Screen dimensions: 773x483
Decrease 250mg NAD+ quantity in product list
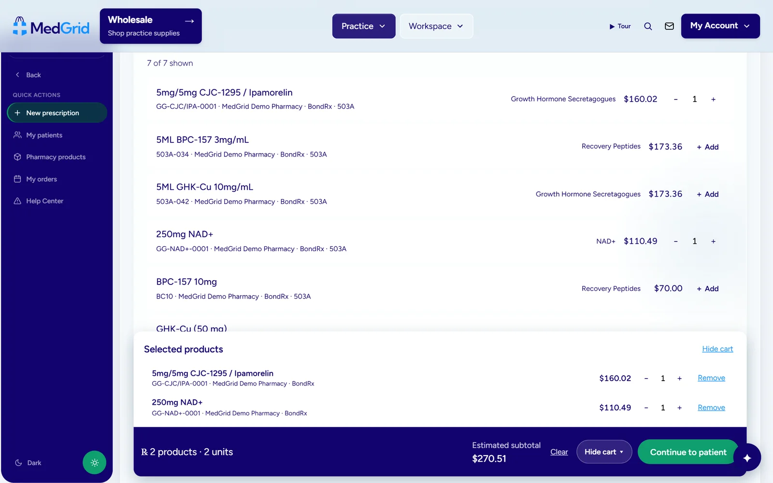pyautogui.click(x=675, y=241)
